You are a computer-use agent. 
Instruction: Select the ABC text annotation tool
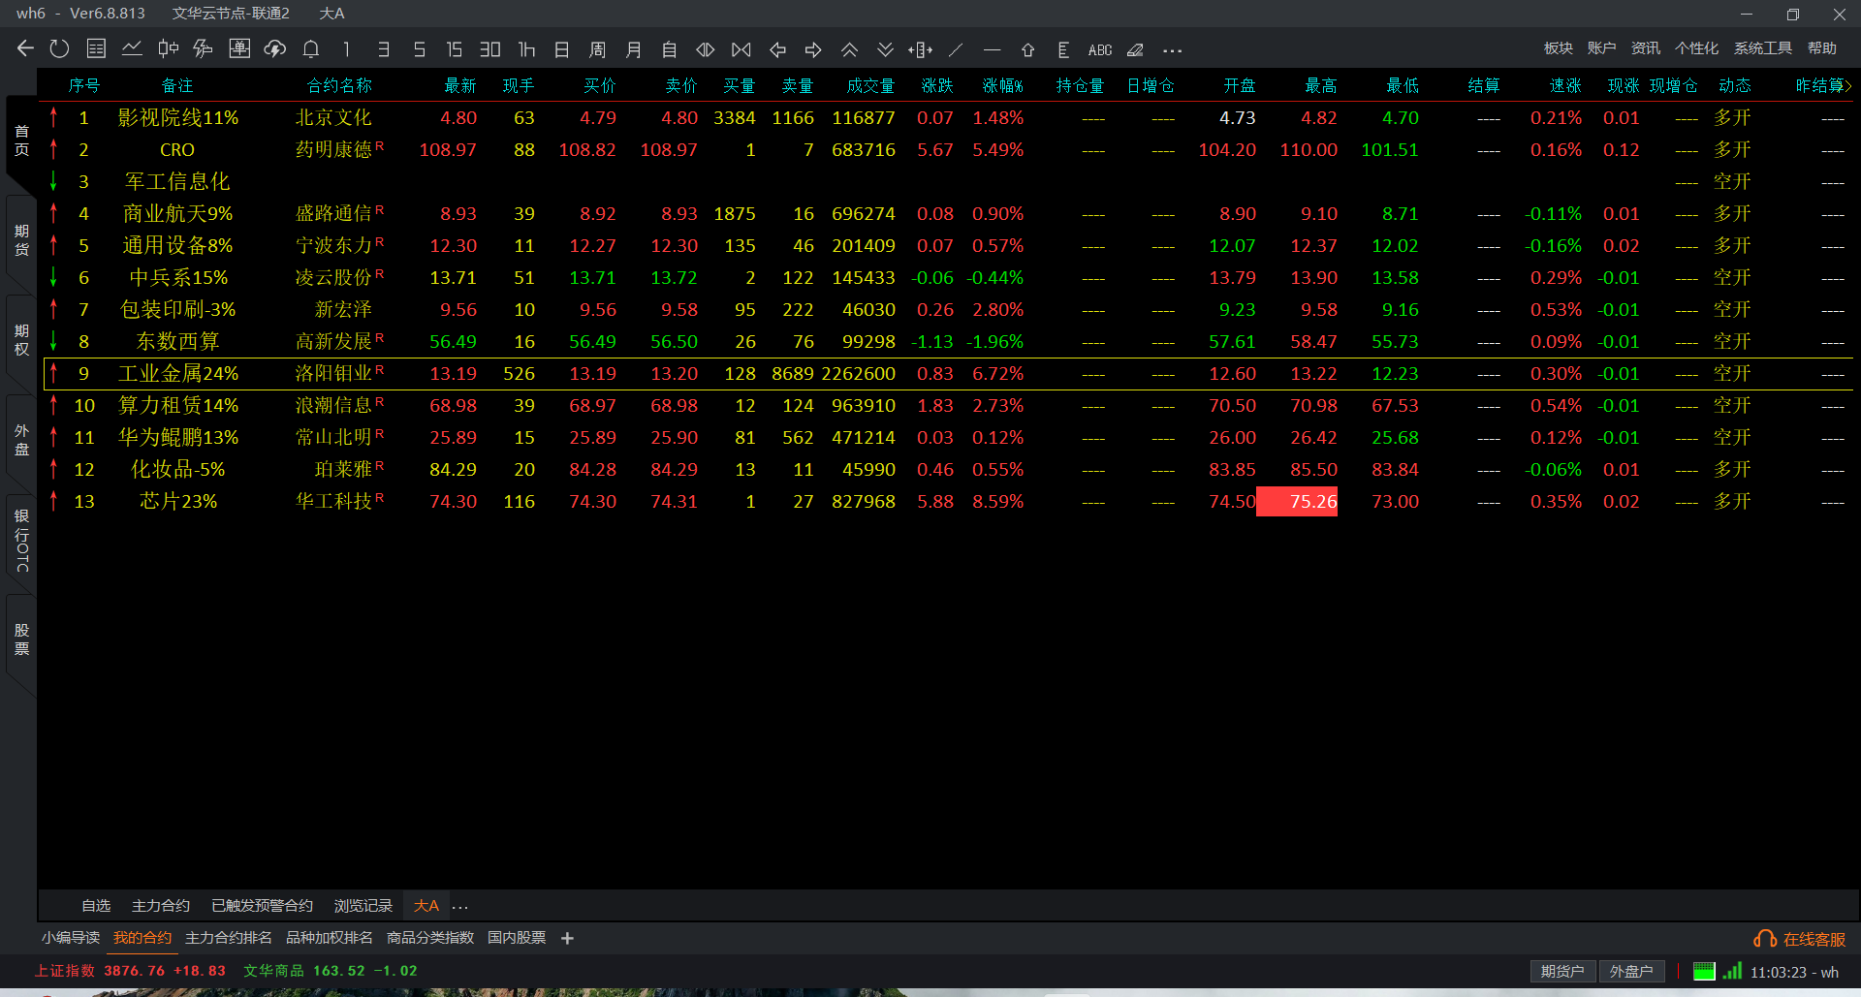(x=1100, y=49)
